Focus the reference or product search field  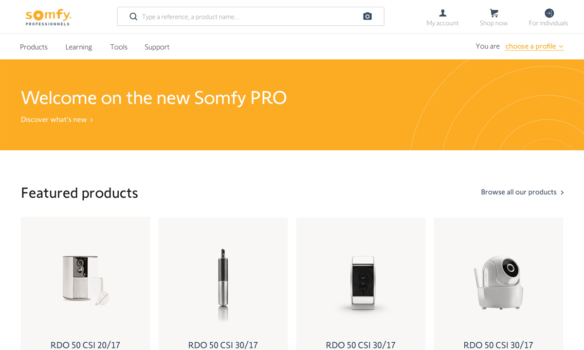248,17
